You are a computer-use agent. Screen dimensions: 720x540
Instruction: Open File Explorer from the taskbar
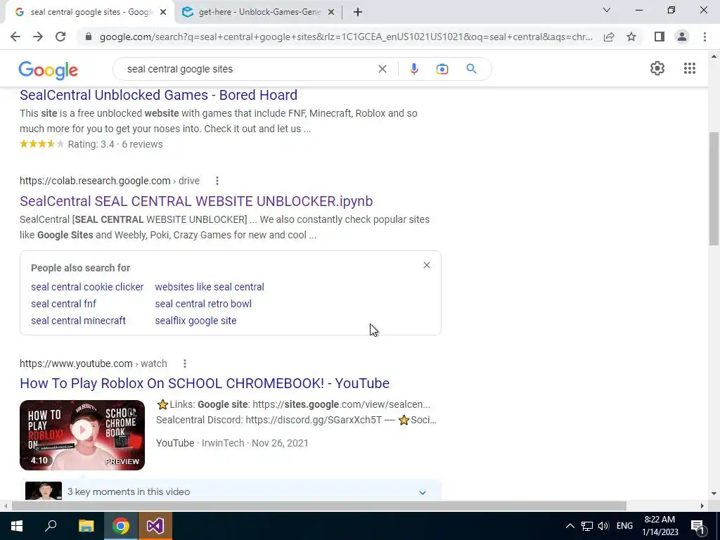[86, 526]
